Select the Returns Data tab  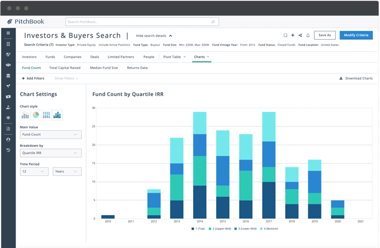tap(137, 68)
